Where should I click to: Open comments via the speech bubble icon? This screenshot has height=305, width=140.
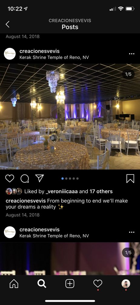point(25,178)
